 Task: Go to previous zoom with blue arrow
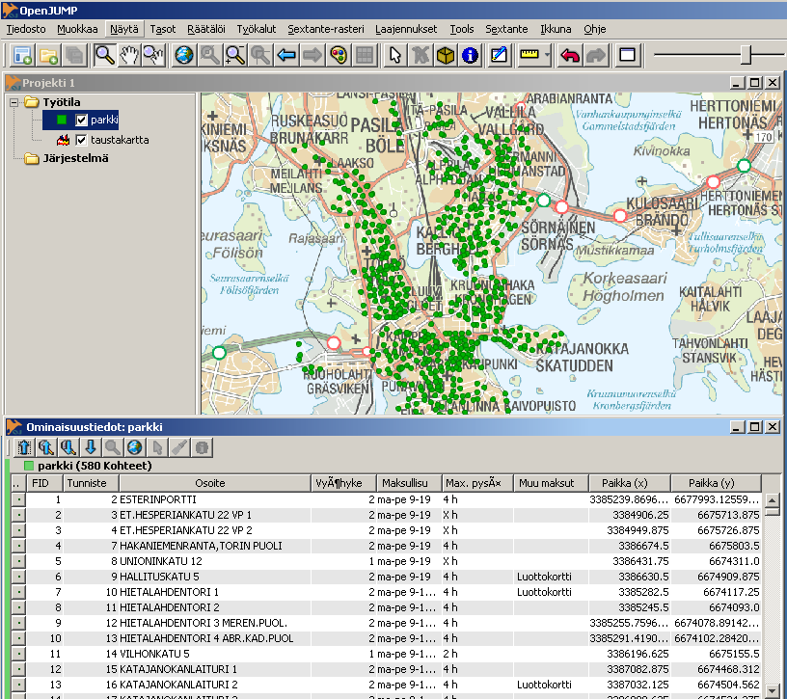click(286, 55)
